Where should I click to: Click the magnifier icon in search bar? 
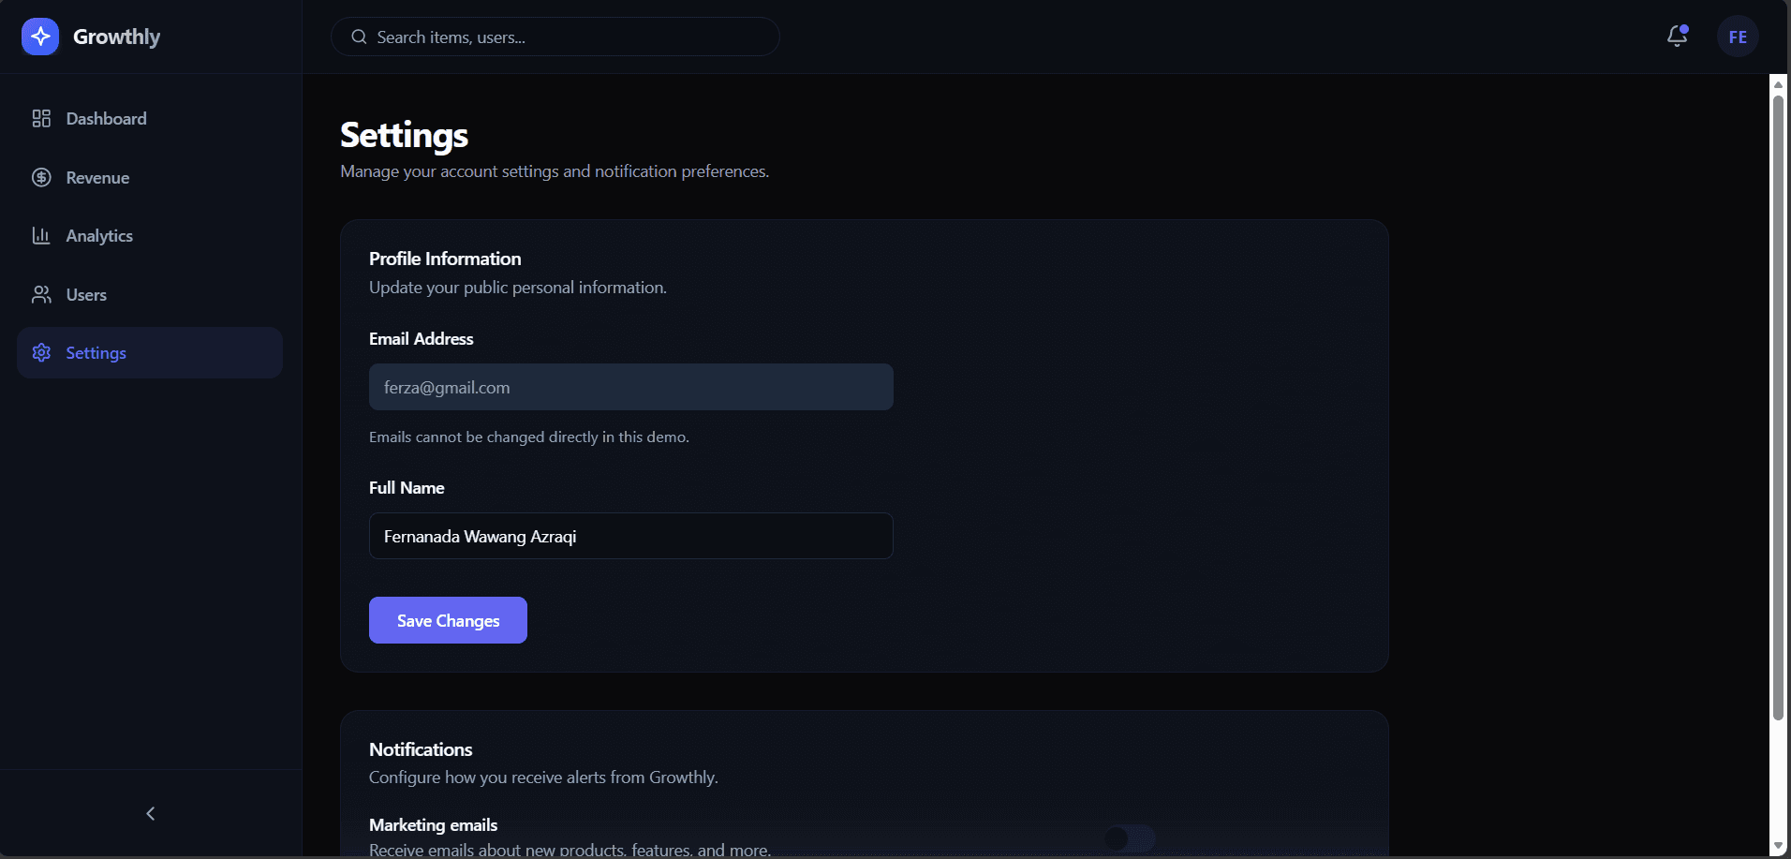click(359, 37)
